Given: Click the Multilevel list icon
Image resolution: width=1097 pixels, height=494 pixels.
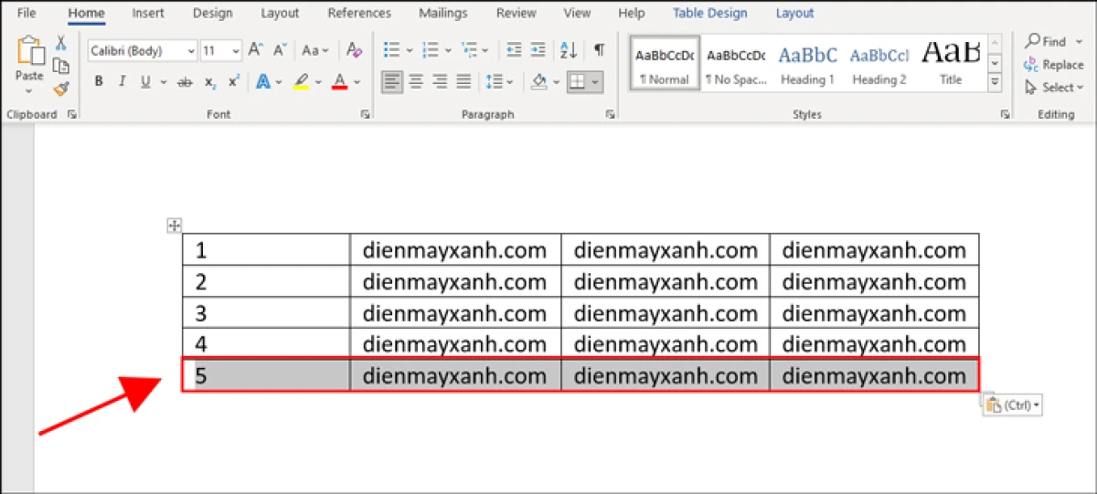Looking at the screenshot, I should (470, 50).
